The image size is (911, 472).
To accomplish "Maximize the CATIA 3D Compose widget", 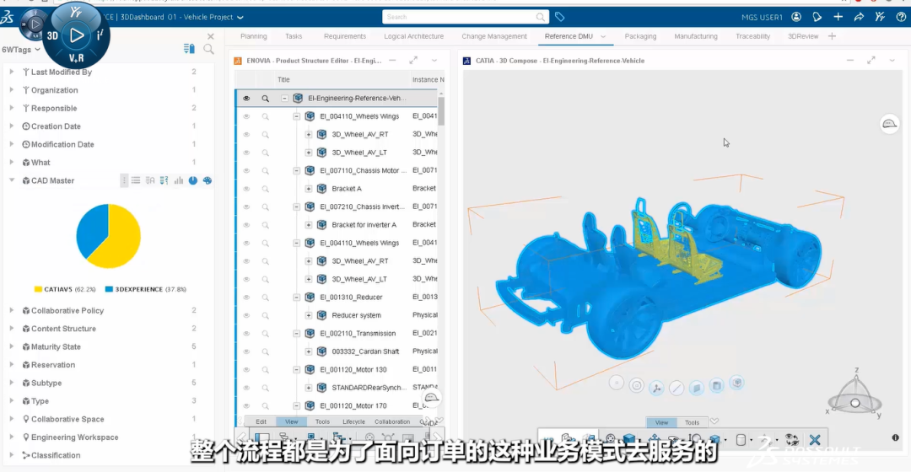I will point(872,61).
